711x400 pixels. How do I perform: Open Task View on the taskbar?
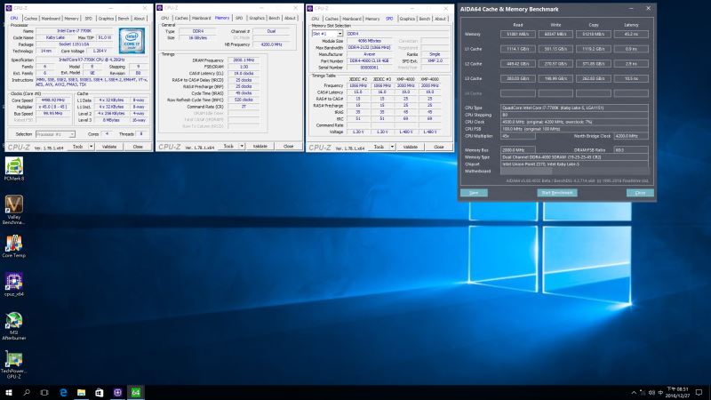click(44, 392)
